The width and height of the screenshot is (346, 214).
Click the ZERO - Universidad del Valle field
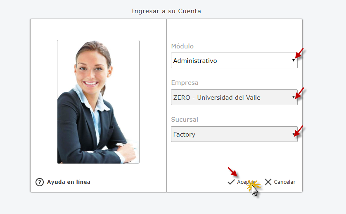[234, 97]
